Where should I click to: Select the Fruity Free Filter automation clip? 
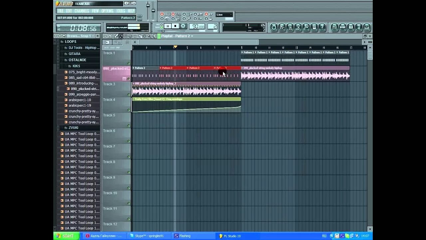[x=186, y=105]
